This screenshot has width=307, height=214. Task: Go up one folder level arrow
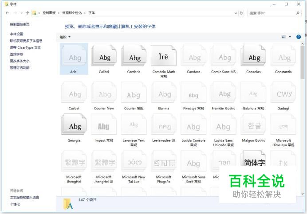(28, 13)
